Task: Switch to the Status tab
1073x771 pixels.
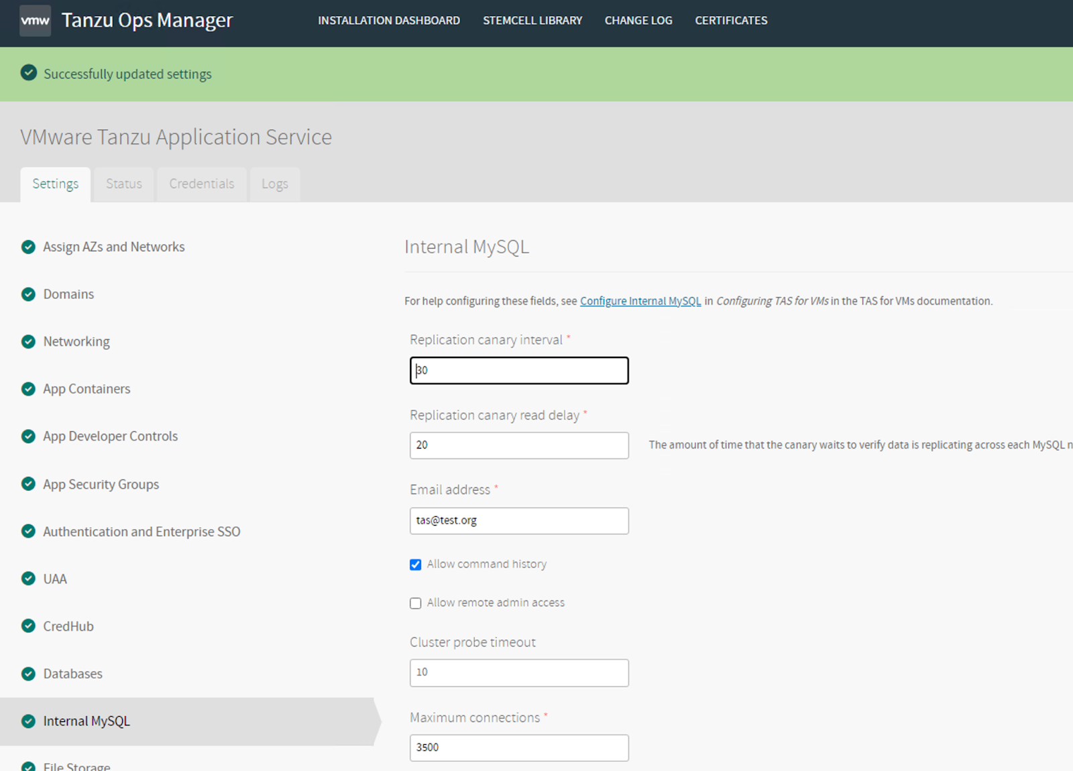Action: coord(124,184)
